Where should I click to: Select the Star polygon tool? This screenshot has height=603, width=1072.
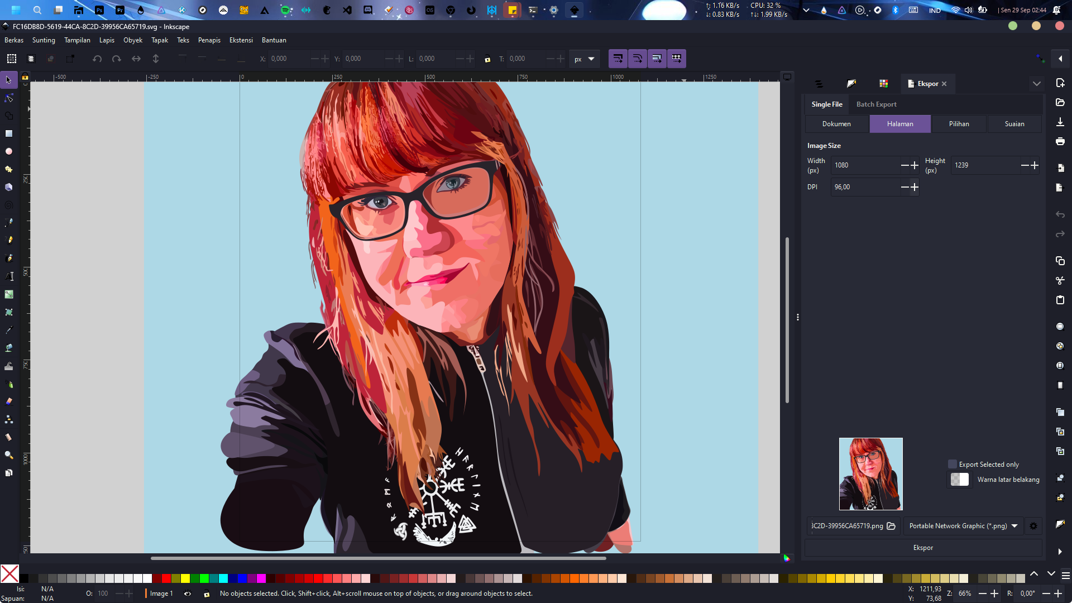tap(9, 169)
